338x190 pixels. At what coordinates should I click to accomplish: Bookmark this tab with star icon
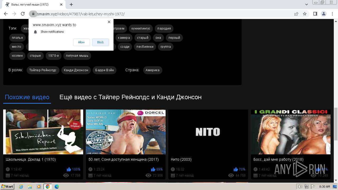pos(305,14)
